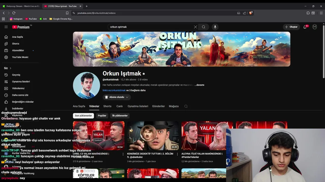This screenshot has width=325, height=182.
Task: Open the notifications bell
Action: pyautogui.click(x=305, y=27)
